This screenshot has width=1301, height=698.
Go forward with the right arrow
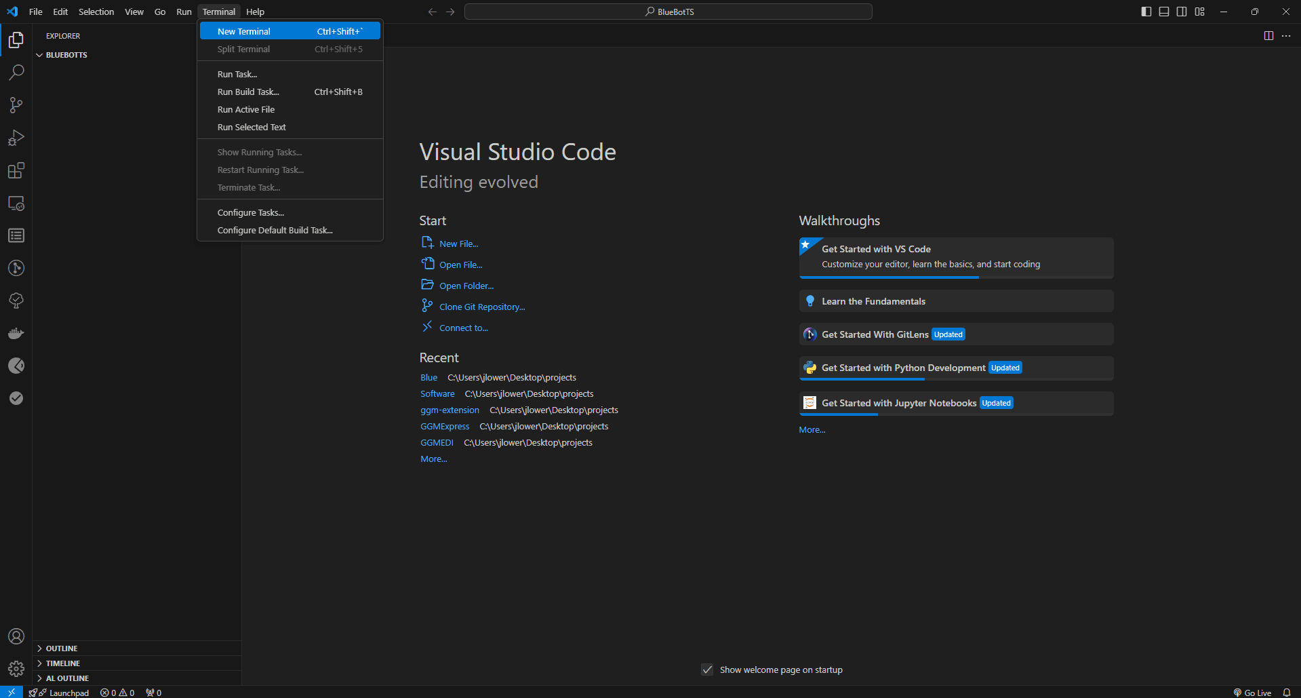click(x=450, y=12)
